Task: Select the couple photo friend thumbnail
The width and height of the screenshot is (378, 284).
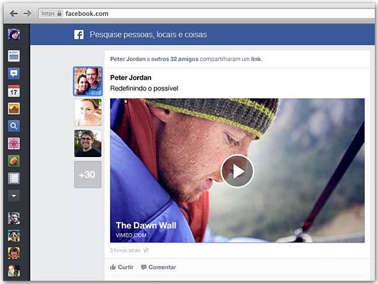Action: click(88, 81)
